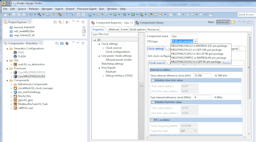
Task: Click the type filter text box
Action: pyautogui.click(x=115, y=34)
